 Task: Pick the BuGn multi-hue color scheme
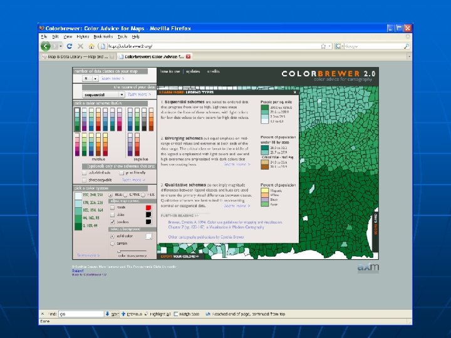click(x=77, y=120)
